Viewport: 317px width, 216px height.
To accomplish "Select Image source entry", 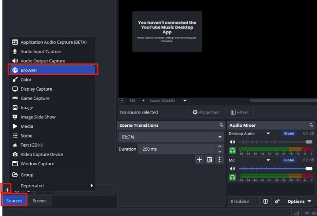I will point(52,108).
